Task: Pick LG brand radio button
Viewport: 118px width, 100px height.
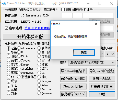Action: [39, 73]
